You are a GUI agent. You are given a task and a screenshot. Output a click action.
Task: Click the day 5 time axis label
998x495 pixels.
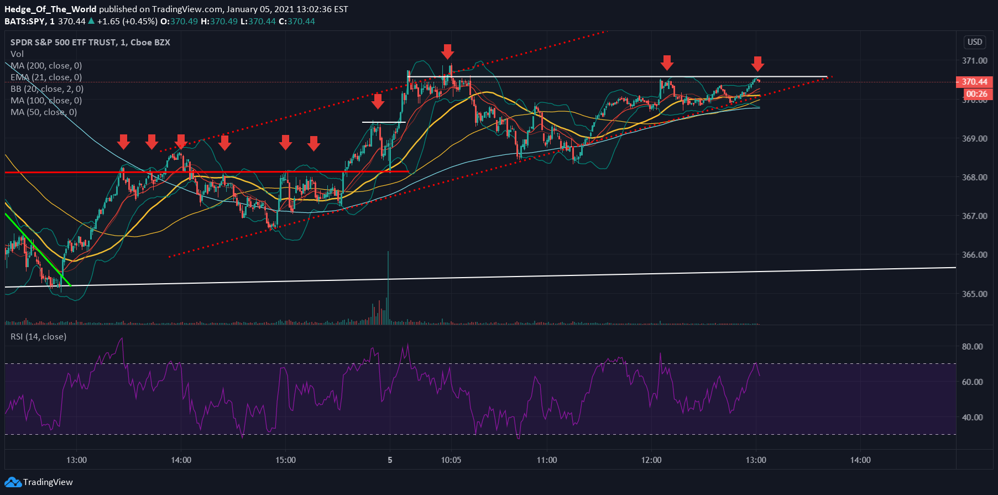point(390,460)
